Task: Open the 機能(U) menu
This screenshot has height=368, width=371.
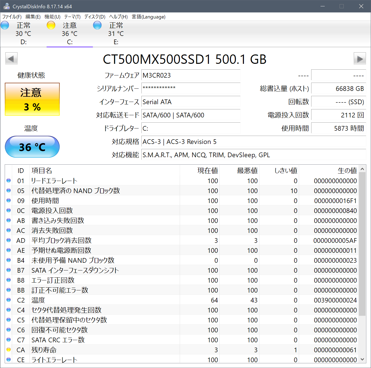Action: click(x=52, y=17)
